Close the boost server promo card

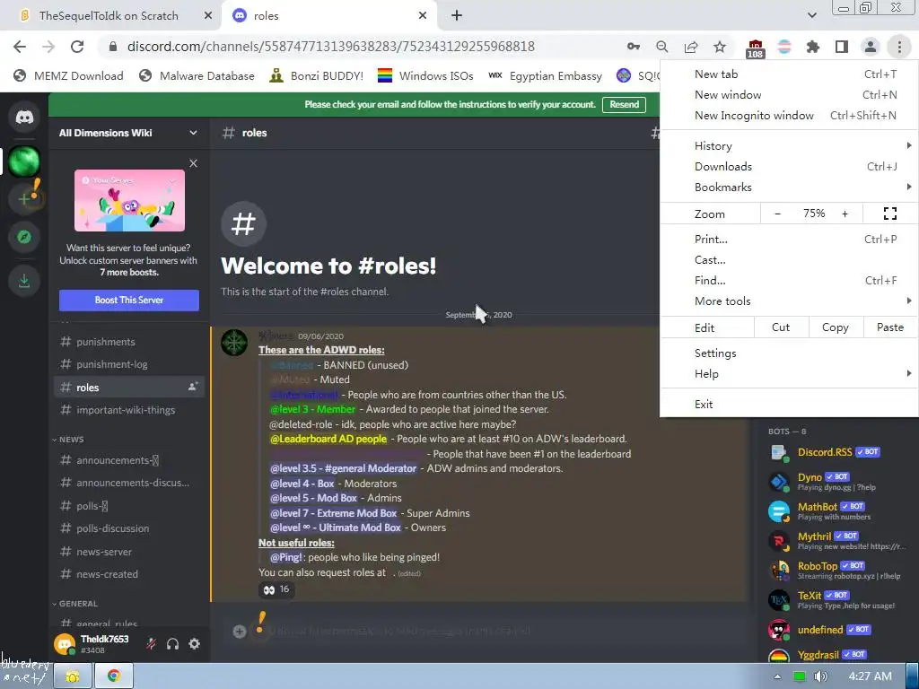point(194,163)
